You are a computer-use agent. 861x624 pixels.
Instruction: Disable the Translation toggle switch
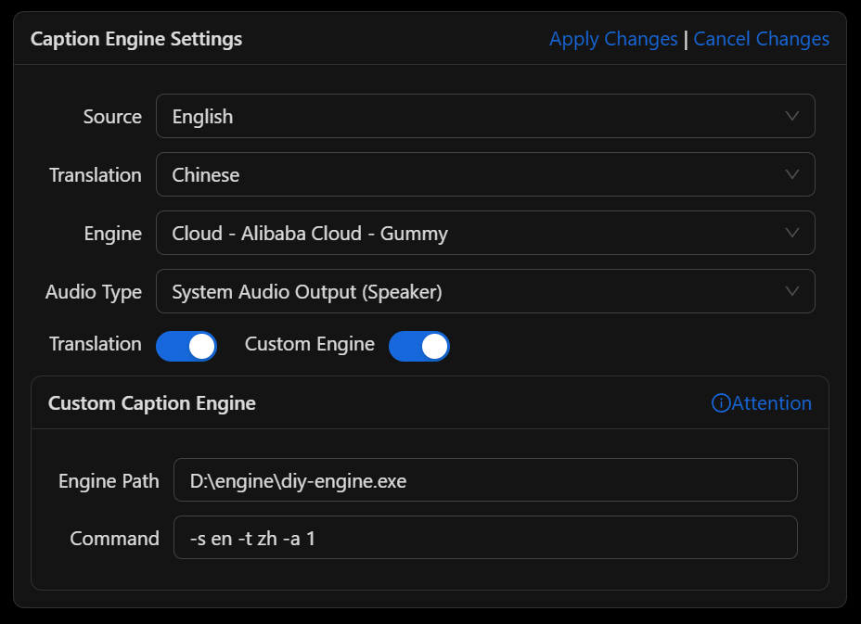tap(186, 346)
